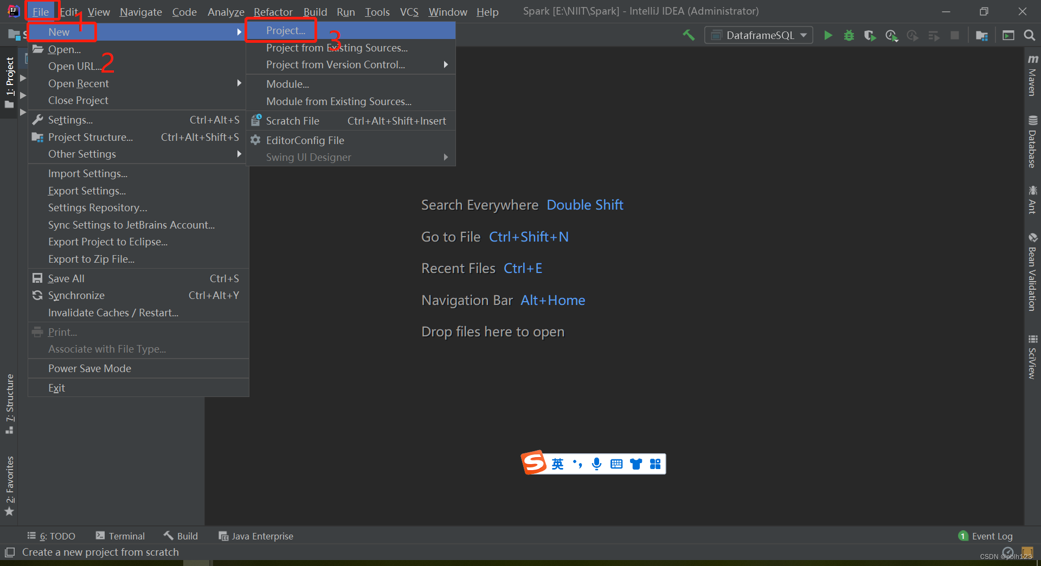Create a Scratch File
The image size is (1041, 566).
click(351, 121)
